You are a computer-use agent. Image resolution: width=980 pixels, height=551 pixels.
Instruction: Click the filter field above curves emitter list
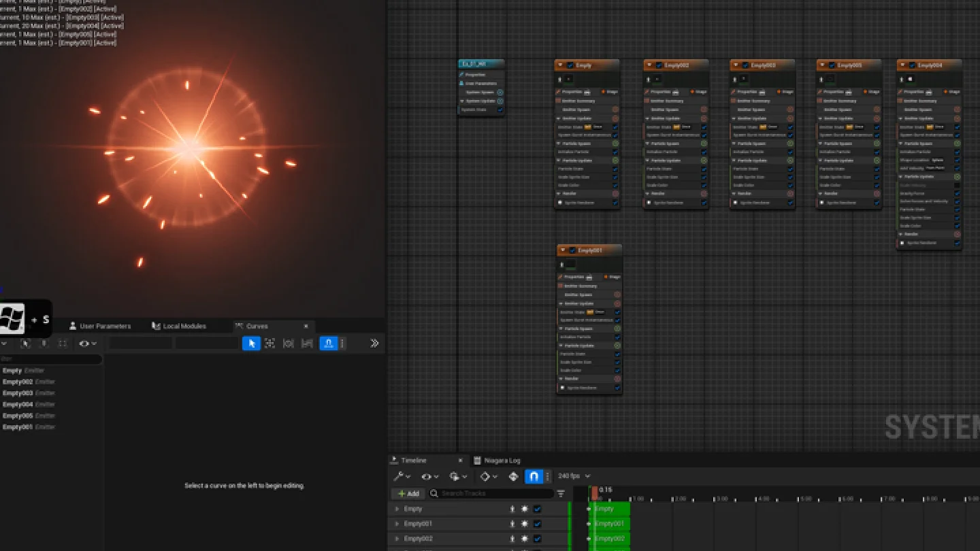[x=51, y=358]
